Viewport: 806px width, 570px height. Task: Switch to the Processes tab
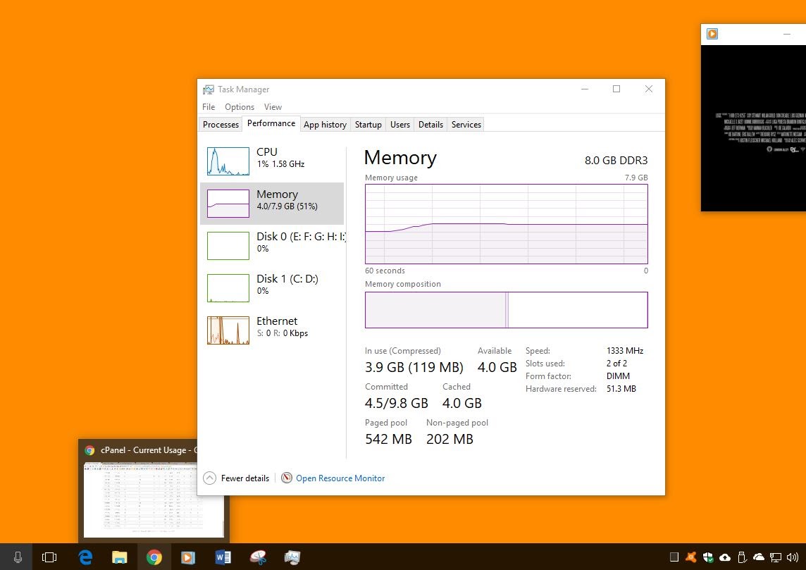pos(221,125)
